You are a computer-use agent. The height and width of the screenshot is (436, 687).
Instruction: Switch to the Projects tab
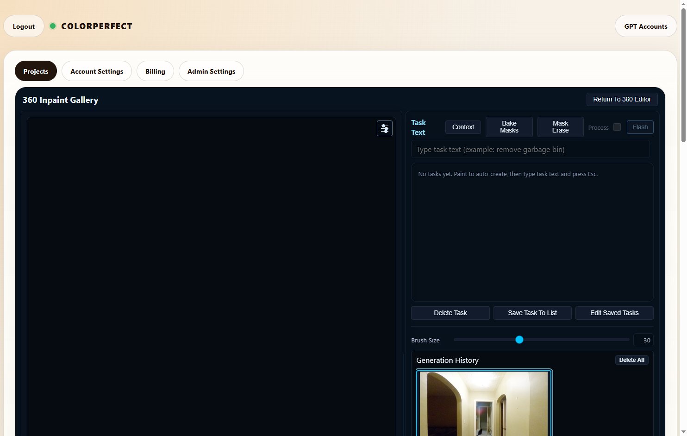(36, 71)
